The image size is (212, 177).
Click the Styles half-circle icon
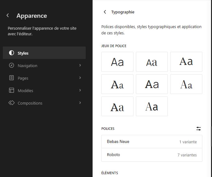(x=12, y=53)
